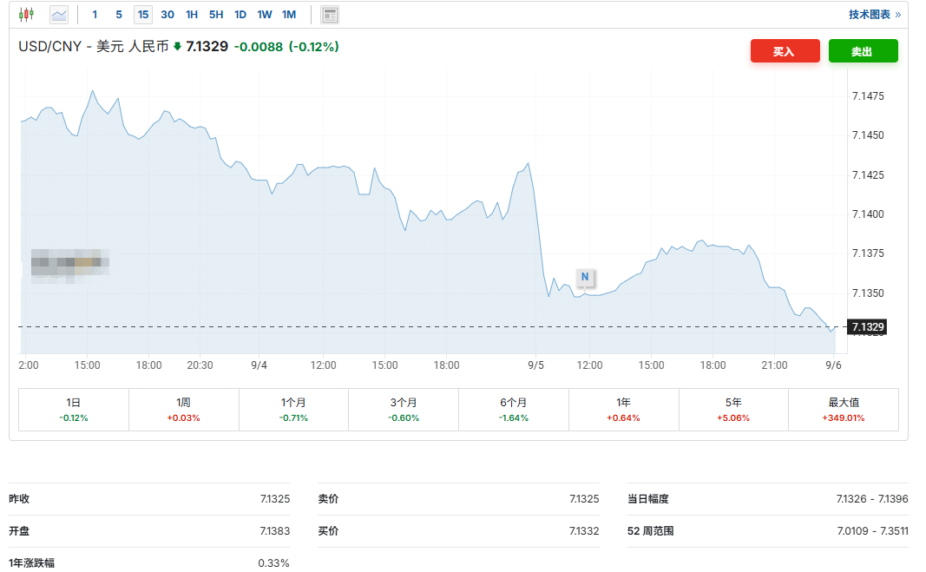Click the N news marker on chart
This screenshot has height=572, width=926.
[x=585, y=277]
